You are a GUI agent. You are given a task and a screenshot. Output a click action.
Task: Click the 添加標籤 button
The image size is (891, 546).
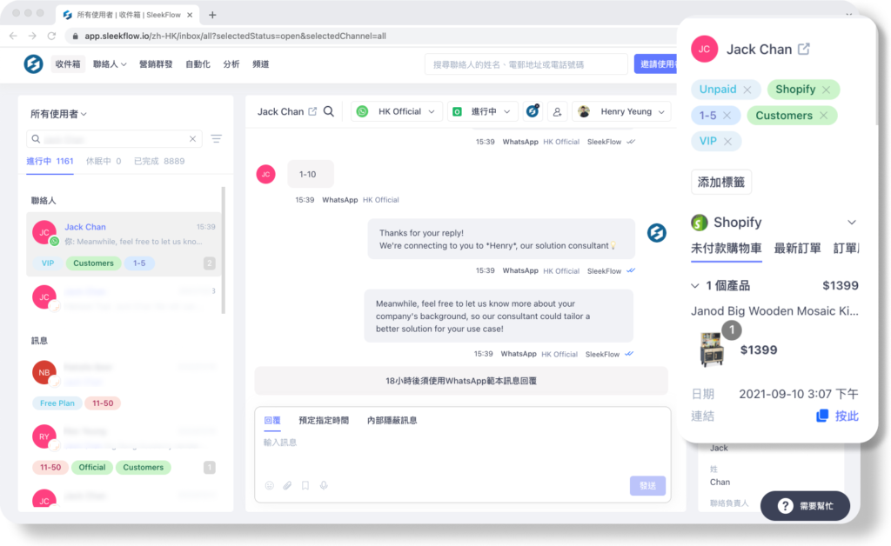(x=721, y=182)
